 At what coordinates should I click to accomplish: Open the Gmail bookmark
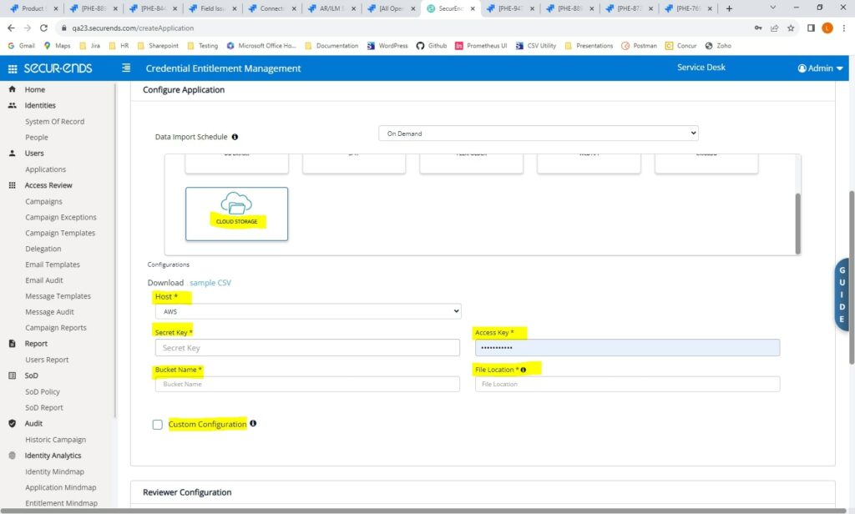[x=21, y=46]
